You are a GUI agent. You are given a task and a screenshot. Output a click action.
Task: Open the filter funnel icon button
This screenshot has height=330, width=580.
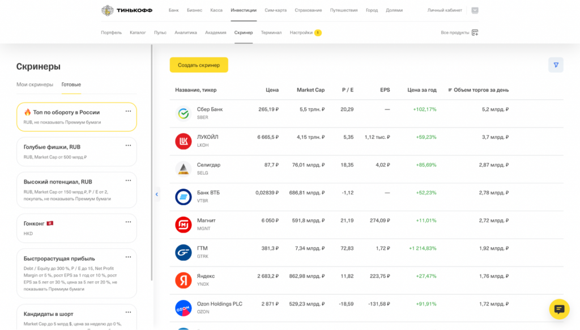556,65
